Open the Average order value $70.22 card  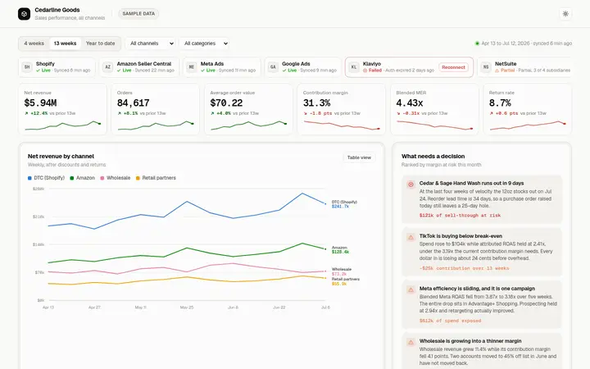(248, 109)
